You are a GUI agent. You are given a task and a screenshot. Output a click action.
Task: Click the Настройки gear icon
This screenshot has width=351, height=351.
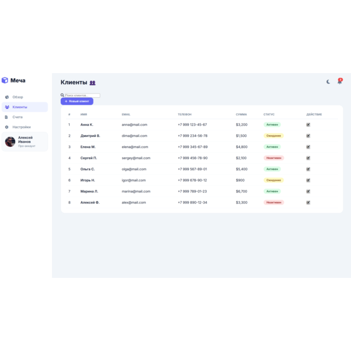point(6,127)
